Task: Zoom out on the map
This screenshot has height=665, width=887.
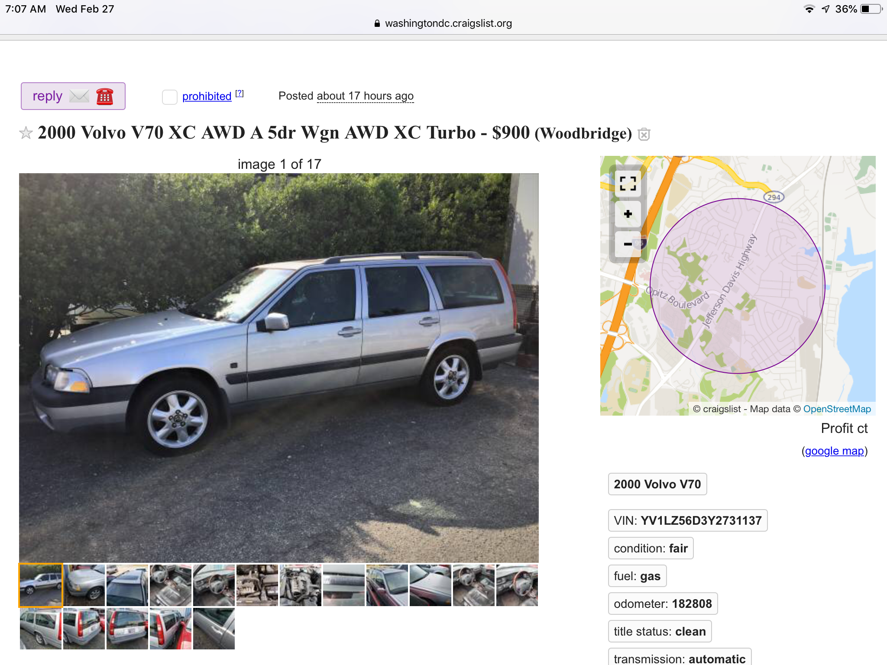Action: [x=628, y=244]
